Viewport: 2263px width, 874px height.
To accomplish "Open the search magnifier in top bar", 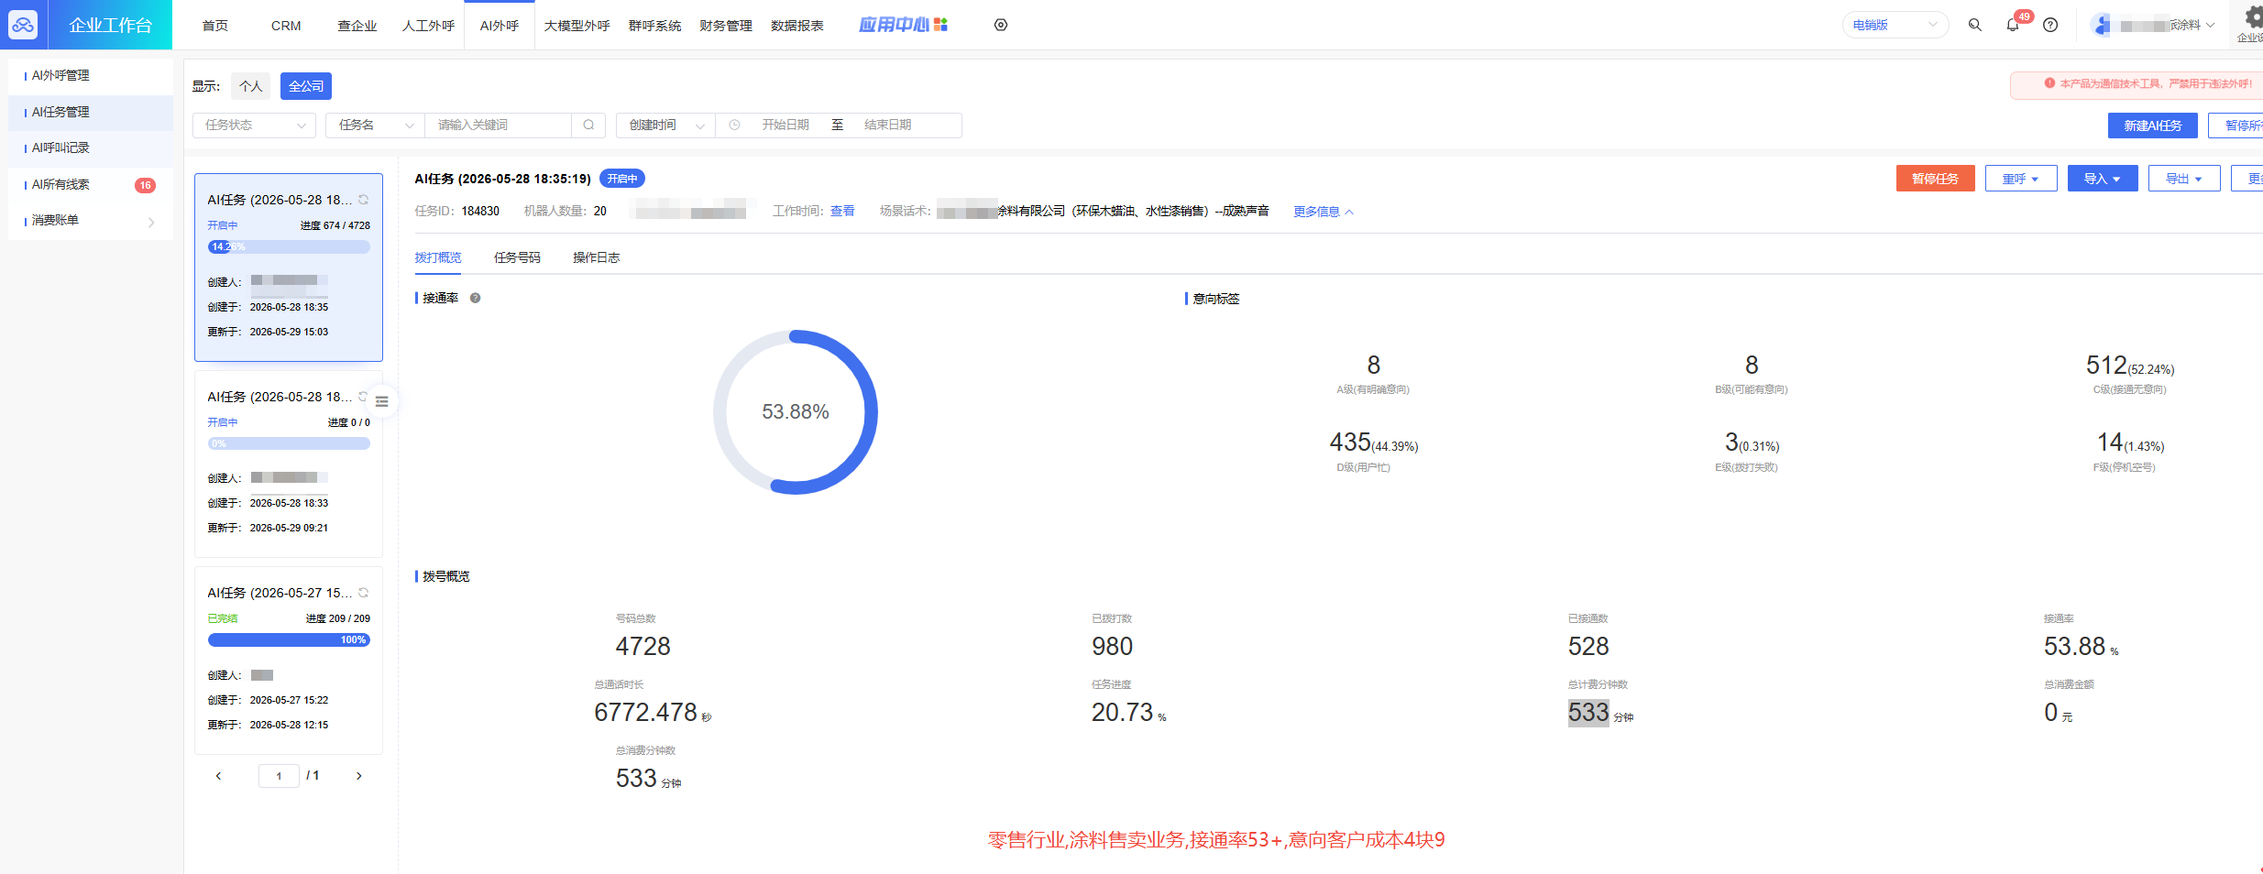I will 1974,25.
